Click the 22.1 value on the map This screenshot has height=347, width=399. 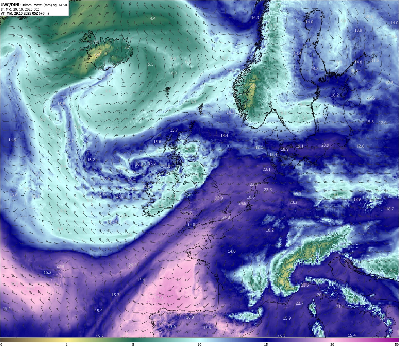click(267, 170)
